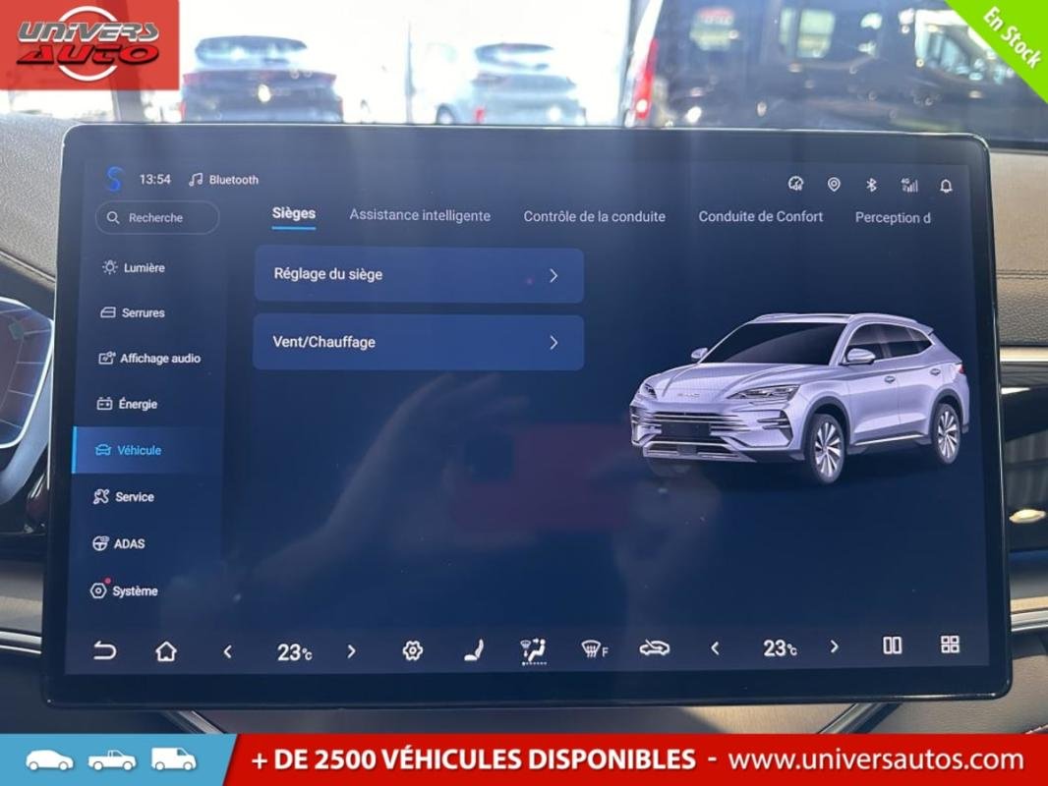Image resolution: width=1048 pixels, height=786 pixels.
Task: Select the Véhicule section
Action: 147,450
